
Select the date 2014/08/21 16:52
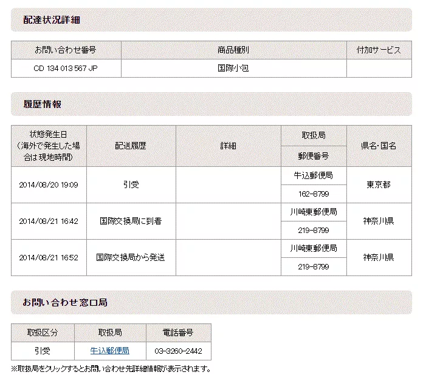[49, 257]
